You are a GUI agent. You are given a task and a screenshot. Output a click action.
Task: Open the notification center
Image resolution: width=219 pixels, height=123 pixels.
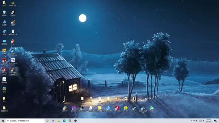[215, 121]
